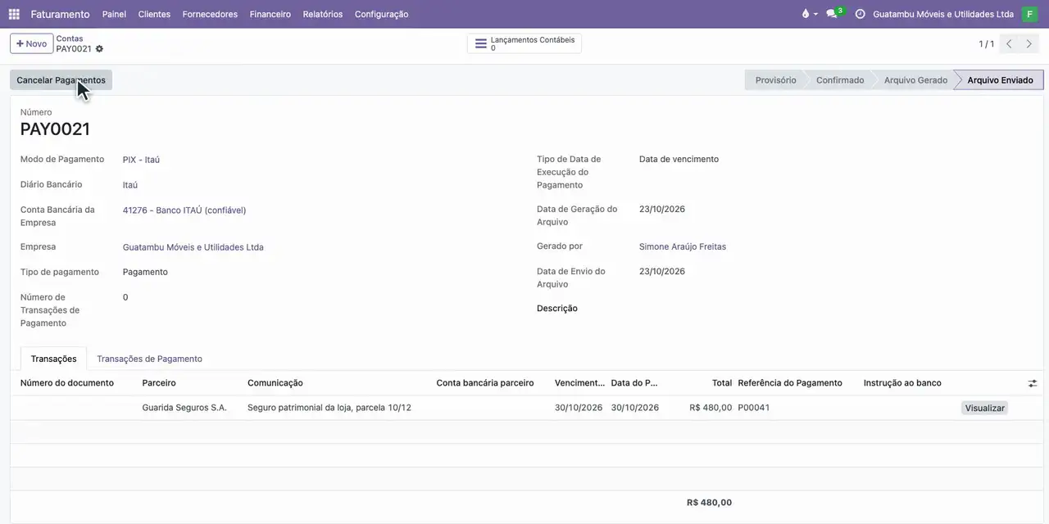Click the Cancelar Pagamentos button
The height and width of the screenshot is (524, 1049).
point(61,80)
